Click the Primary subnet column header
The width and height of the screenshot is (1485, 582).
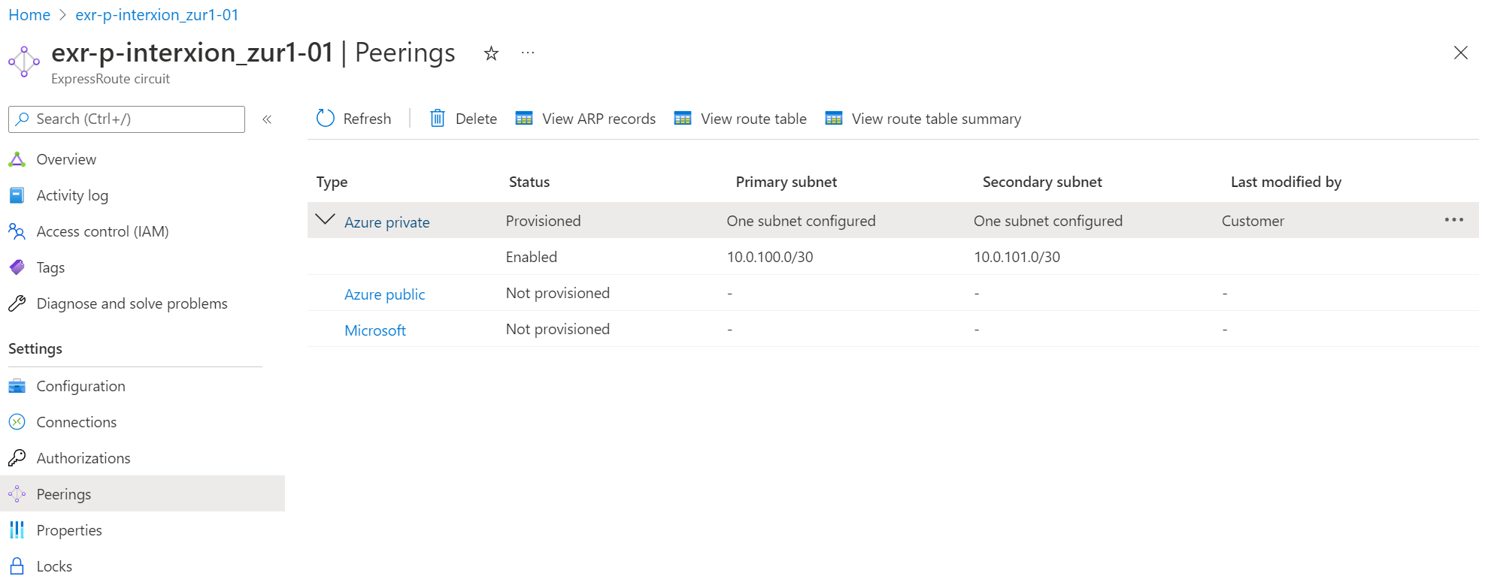(786, 182)
